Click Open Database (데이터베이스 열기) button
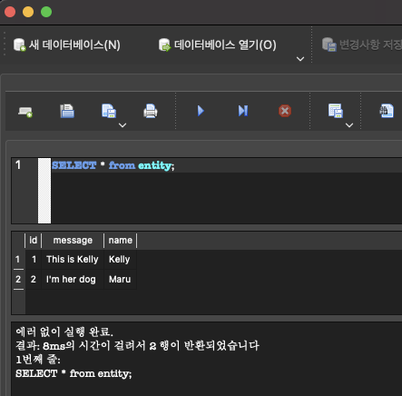 (218, 45)
